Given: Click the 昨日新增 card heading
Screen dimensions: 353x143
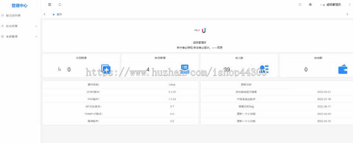Looking at the screenshot, I should click(160, 58).
